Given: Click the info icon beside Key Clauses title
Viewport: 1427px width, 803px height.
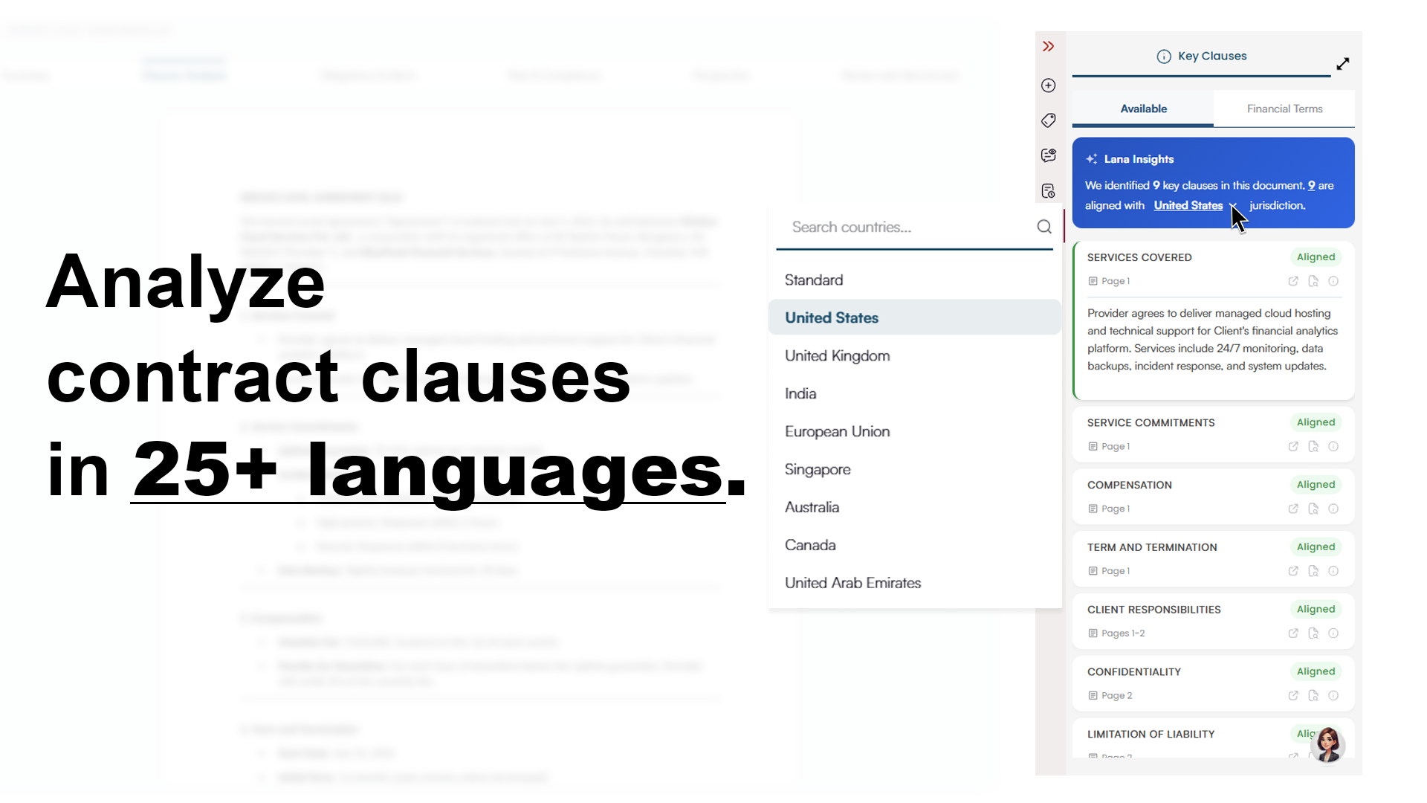Looking at the screenshot, I should pyautogui.click(x=1162, y=56).
